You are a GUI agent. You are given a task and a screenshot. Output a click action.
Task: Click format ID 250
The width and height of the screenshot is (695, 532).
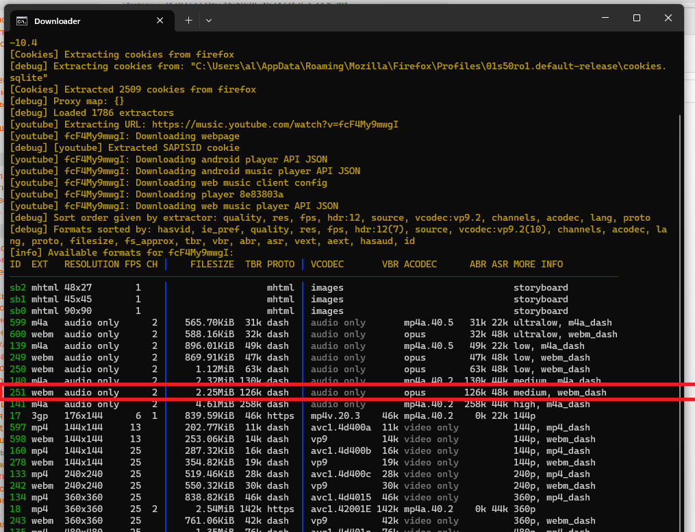(x=18, y=369)
